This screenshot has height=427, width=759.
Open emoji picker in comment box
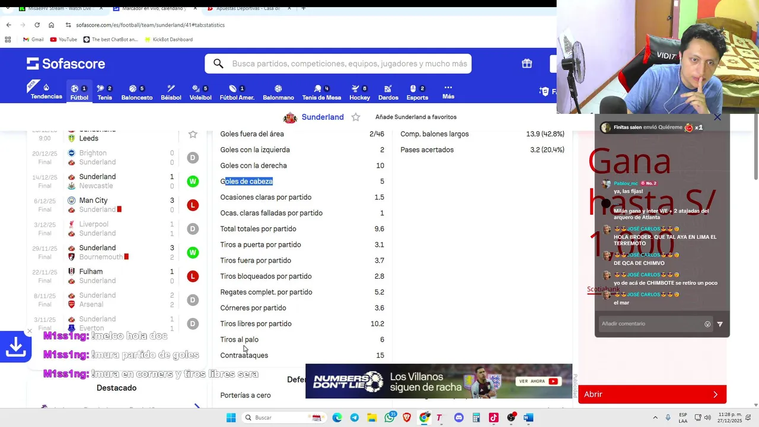[x=707, y=324]
